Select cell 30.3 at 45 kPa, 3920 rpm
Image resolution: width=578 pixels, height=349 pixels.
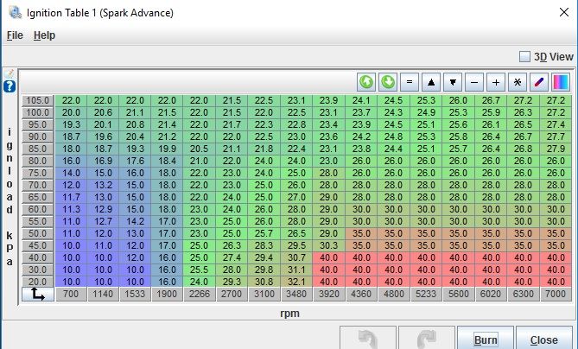point(329,245)
